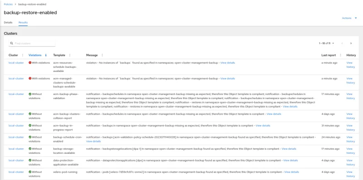Open View history for backup-storage-location-available

click(350, 151)
